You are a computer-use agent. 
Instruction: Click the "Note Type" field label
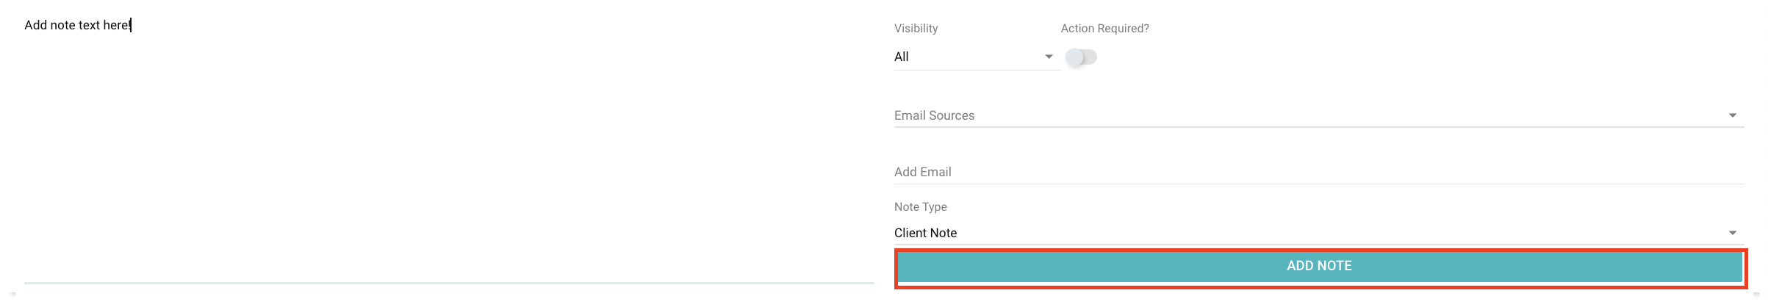[x=920, y=206]
